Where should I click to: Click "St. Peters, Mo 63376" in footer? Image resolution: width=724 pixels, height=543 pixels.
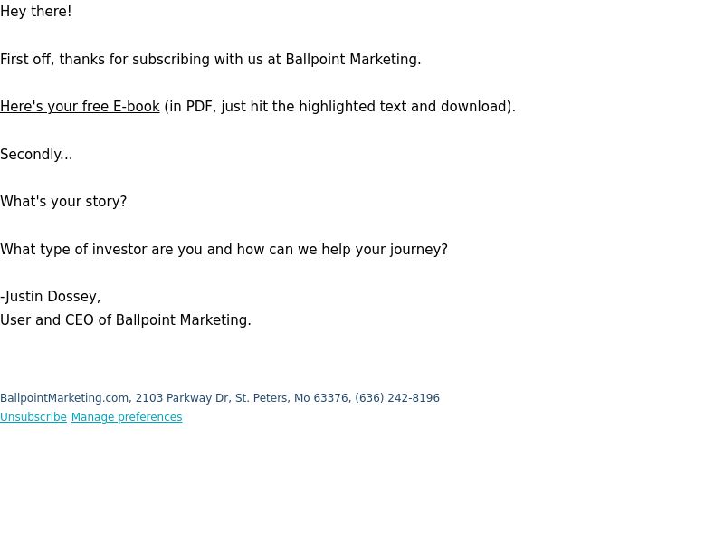click(x=291, y=398)
